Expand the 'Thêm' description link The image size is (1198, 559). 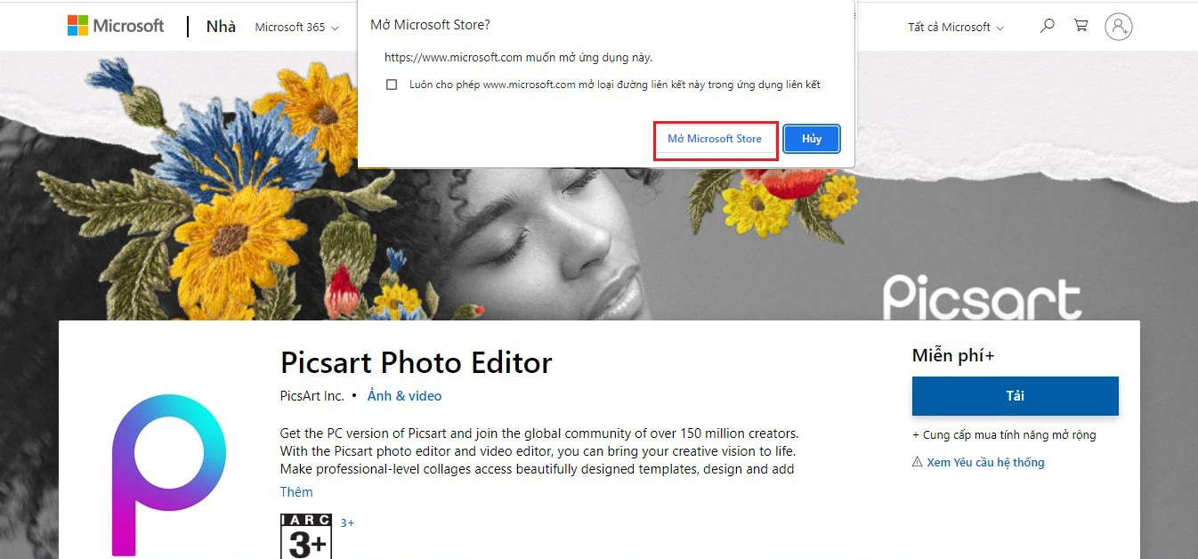(296, 491)
